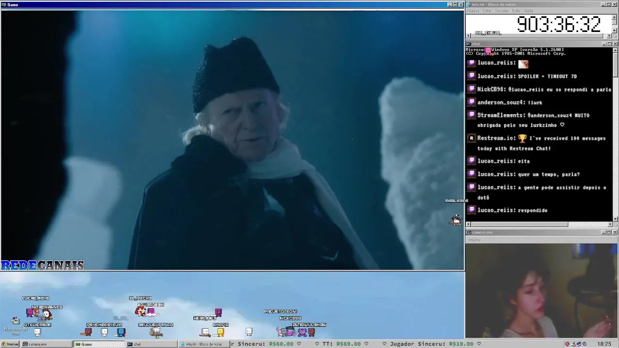Viewport: 619px width, 348px height.
Task: Click the 903:36:32 timer text
Action: coord(559,24)
